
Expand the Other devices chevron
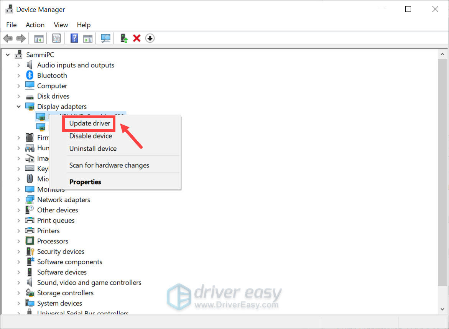19,210
